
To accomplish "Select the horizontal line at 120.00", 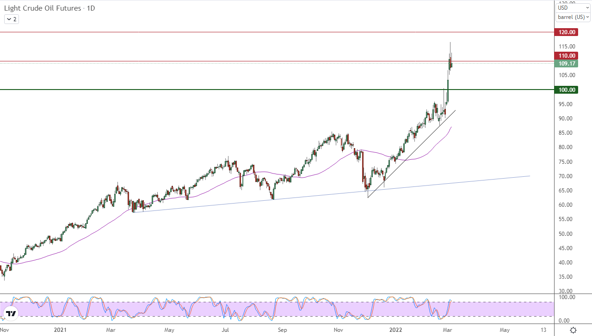I will pos(277,32).
